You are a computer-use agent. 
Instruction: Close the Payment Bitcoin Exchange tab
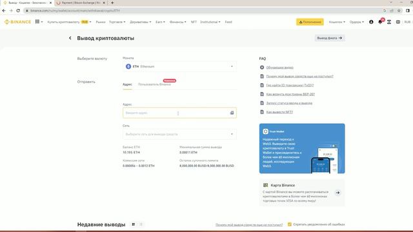point(104,3)
